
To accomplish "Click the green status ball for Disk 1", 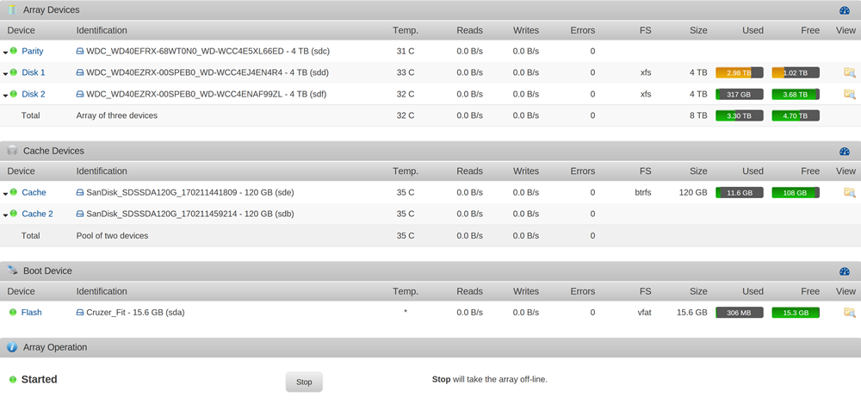I will [13, 72].
